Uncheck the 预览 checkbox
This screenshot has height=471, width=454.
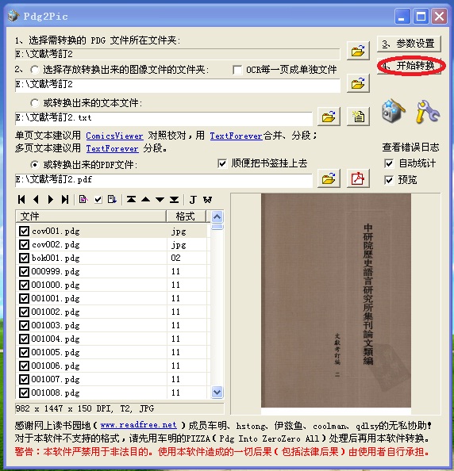(389, 180)
